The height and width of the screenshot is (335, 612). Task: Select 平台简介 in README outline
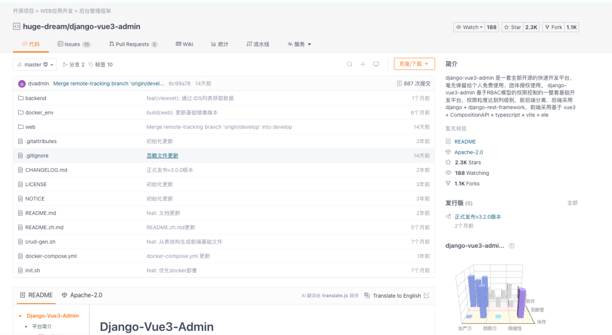[x=42, y=327]
